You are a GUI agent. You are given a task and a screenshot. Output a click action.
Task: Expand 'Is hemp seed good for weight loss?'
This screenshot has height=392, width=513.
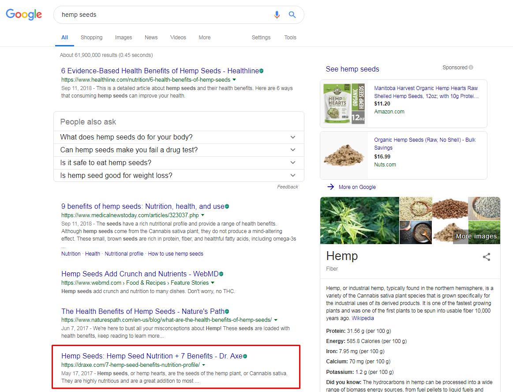point(179,175)
